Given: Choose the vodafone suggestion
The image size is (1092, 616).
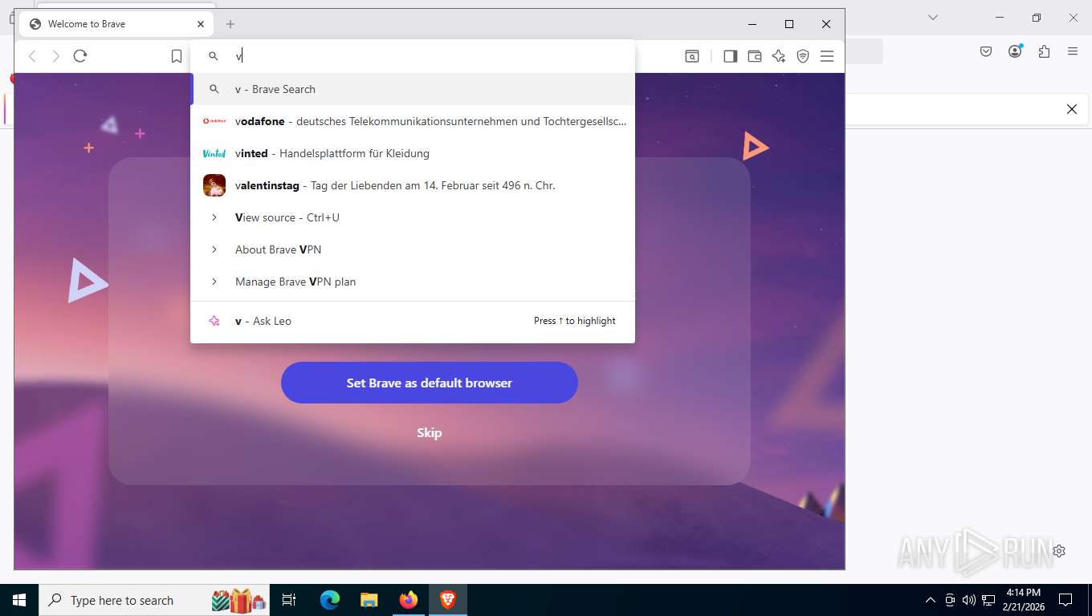Looking at the screenshot, I should point(413,121).
